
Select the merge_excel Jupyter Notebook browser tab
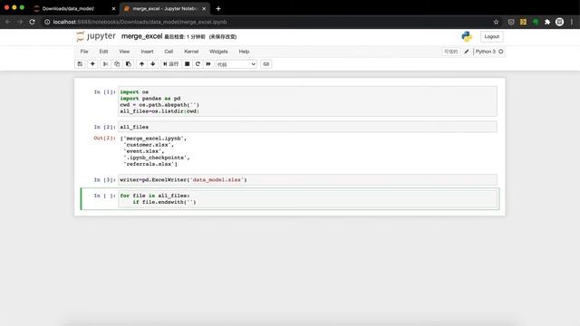(x=165, y=8)
